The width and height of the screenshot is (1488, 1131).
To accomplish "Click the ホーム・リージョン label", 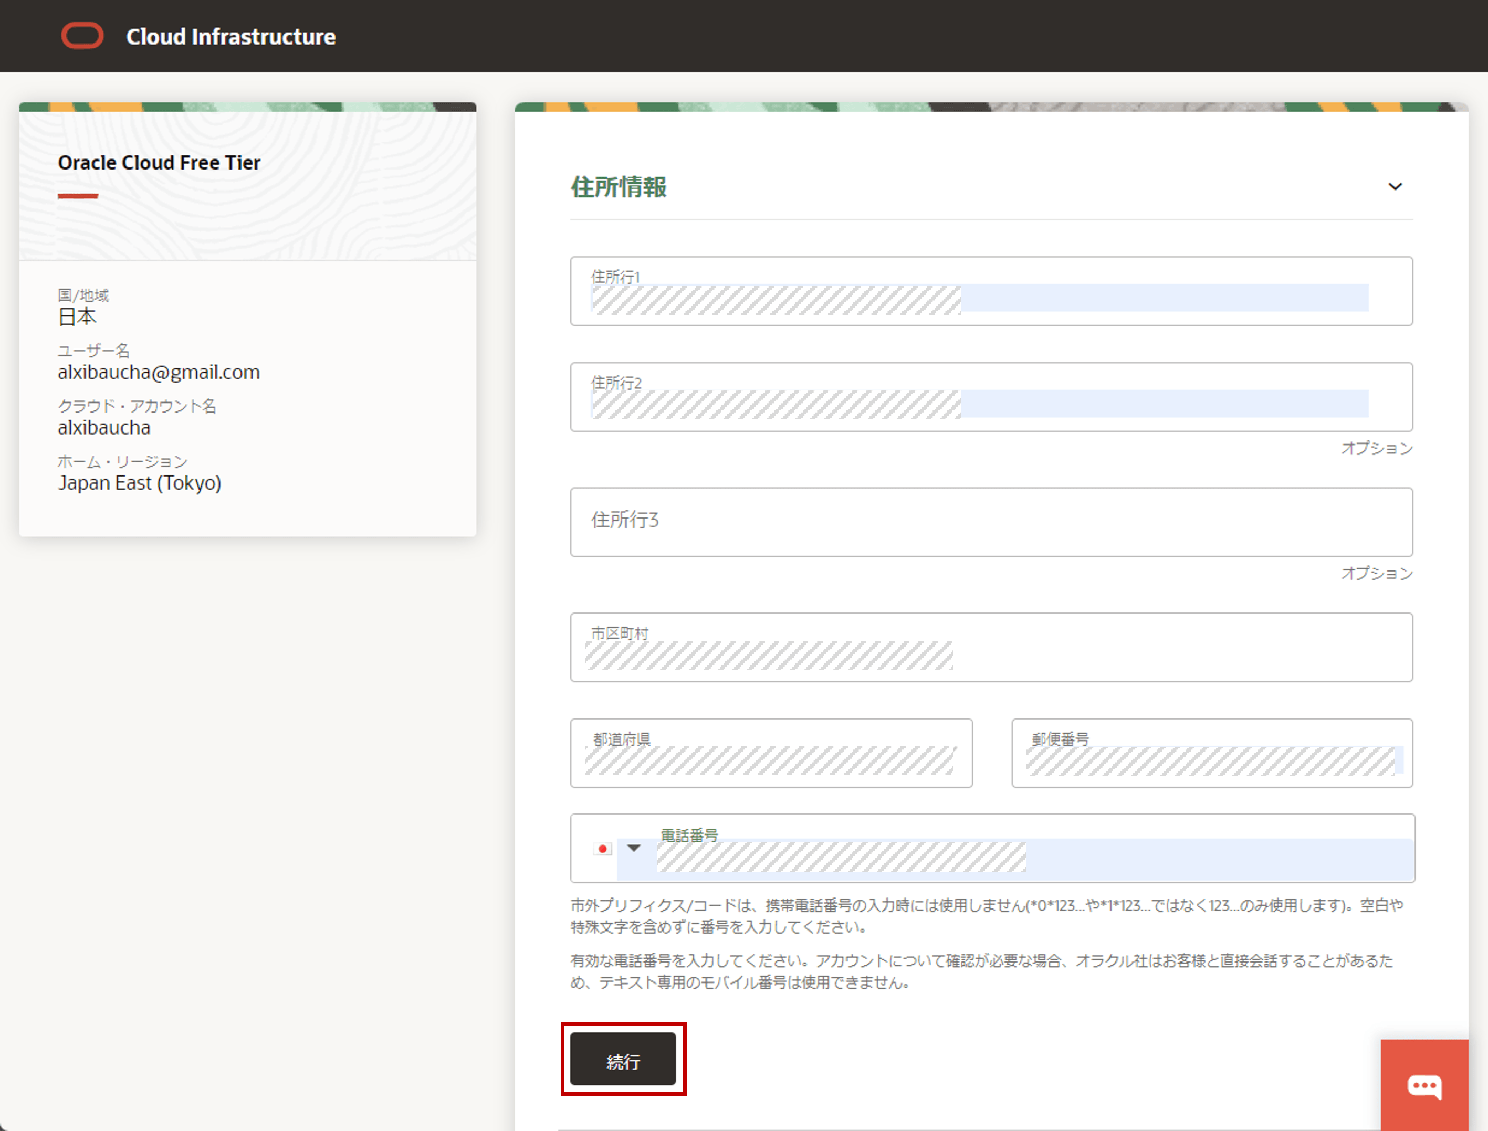I will (x=122, y=461).
